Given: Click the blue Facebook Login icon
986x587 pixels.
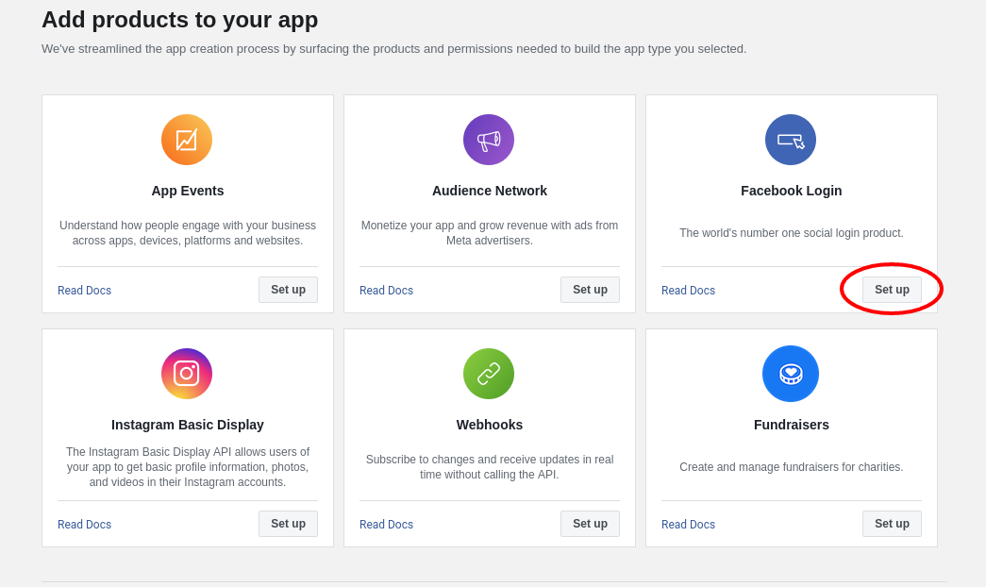Looking at the screenshot, I should coord(791,140).
